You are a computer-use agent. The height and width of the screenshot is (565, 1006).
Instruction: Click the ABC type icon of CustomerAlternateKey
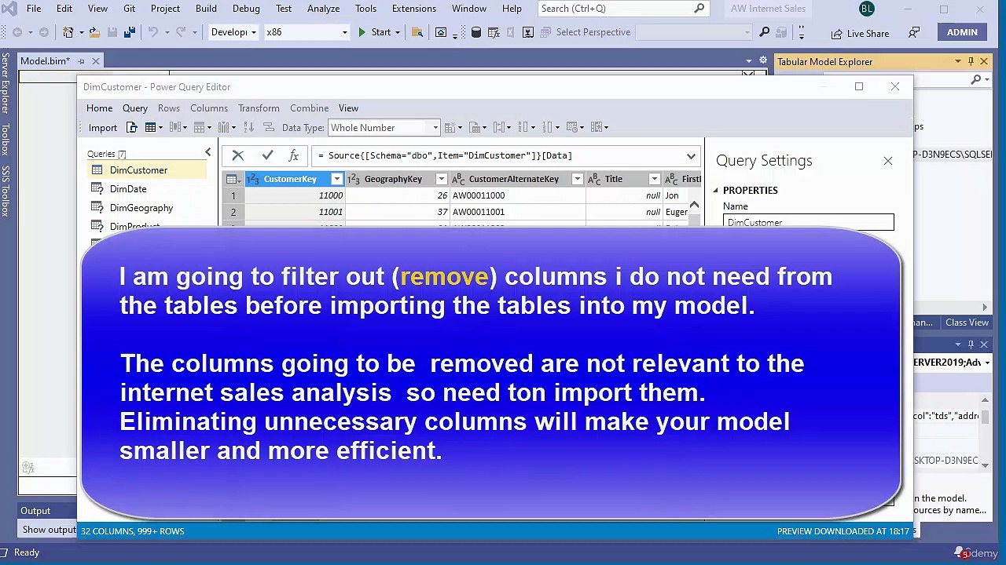(458, 179)
